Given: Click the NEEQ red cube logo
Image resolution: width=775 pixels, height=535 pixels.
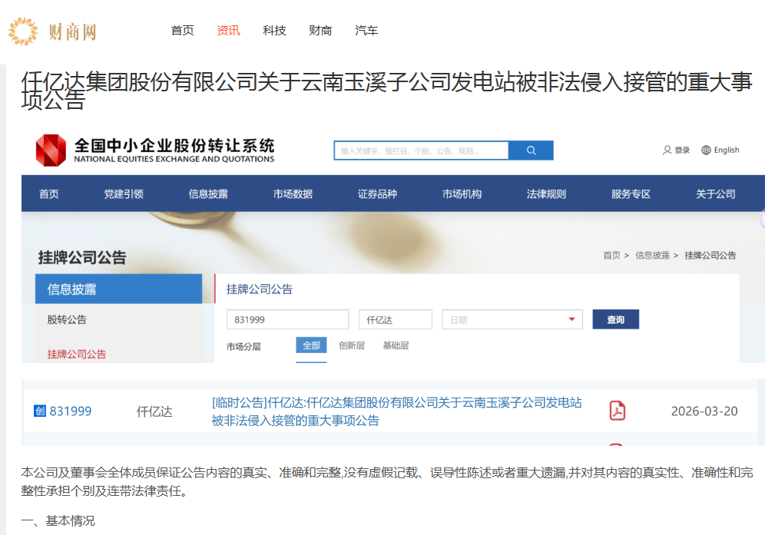Looking at the screenshot, I should 51,150.
